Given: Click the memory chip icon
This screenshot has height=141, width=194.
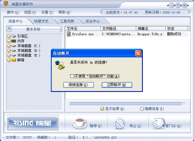Looking at the screenshot, I should (14, 41).
